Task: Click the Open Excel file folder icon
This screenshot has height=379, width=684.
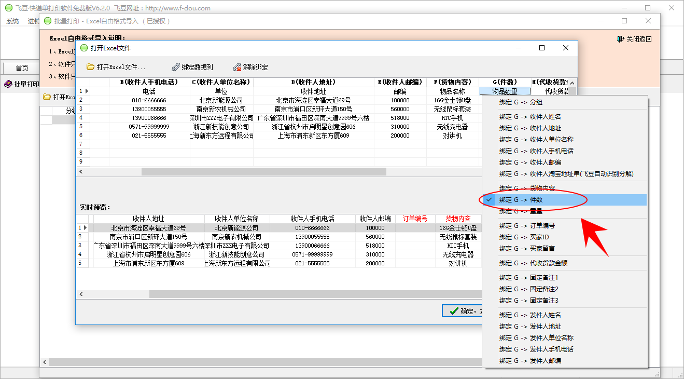Action: [x=90, y=67]
